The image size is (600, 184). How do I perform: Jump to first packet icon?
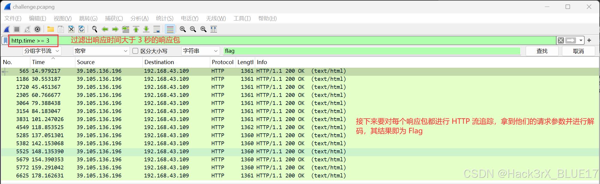click(136, 29)
